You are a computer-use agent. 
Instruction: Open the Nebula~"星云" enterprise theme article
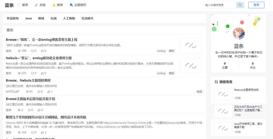39,58
